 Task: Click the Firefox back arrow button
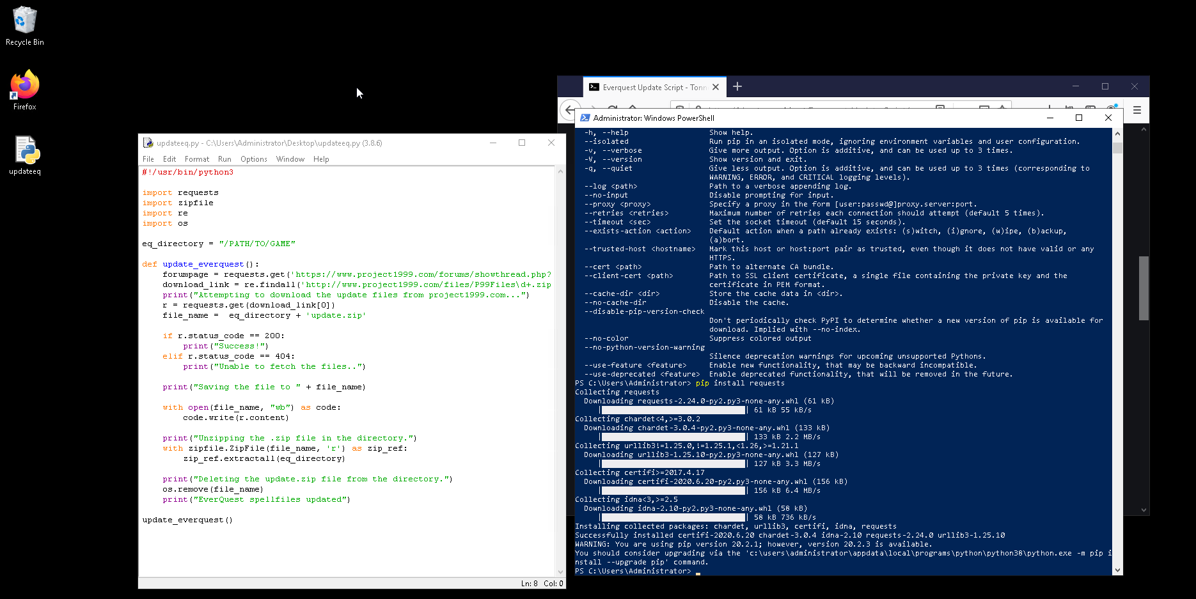click(x=569, y=110)
